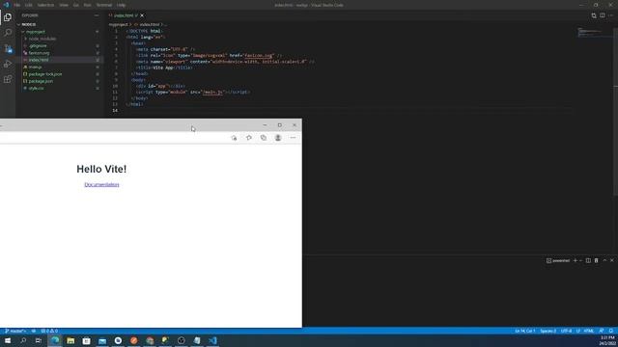The height and width of the screenshot is (347, 618).
Task: Select index.html in the explorer
Action: click(59, 60)
